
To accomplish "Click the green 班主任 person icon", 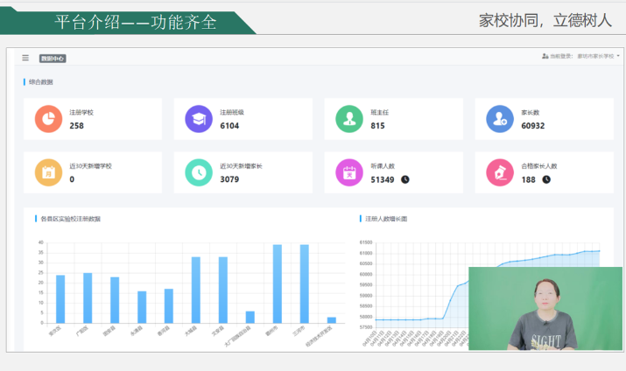I will [x=349, y=119].
